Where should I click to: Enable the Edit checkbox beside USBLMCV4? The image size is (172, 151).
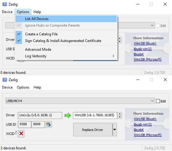click(158, 101)
